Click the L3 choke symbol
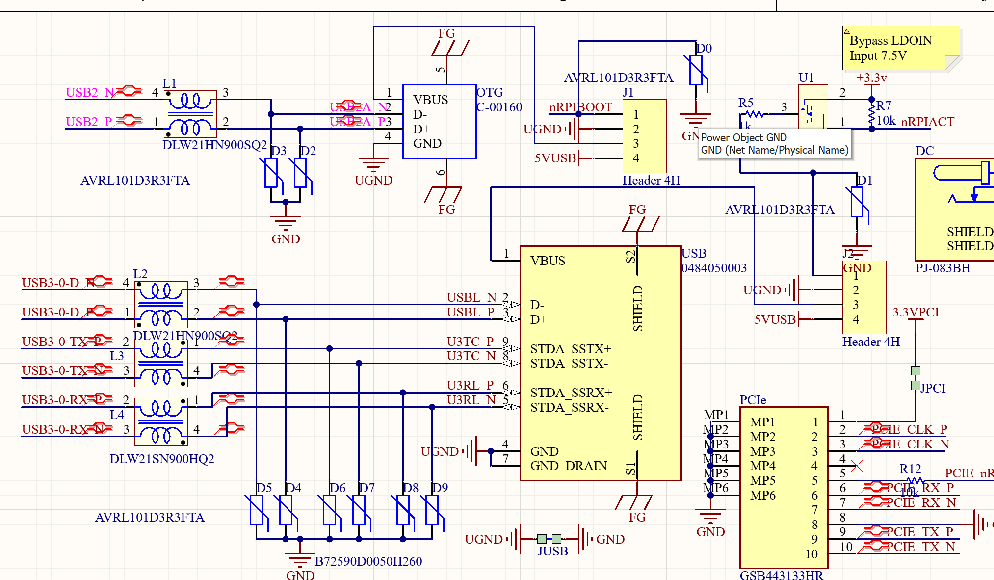Image resolution: width=994 pixels, height=580 pixels. pos(161,363)
